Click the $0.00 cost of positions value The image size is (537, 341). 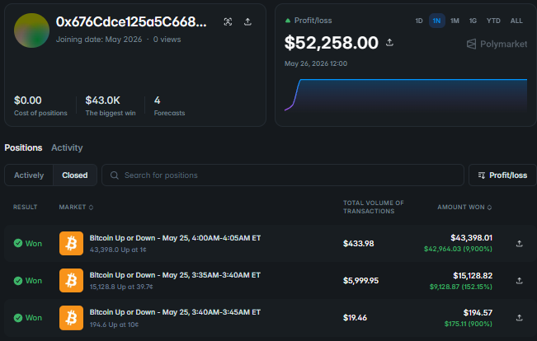[28, 100]
